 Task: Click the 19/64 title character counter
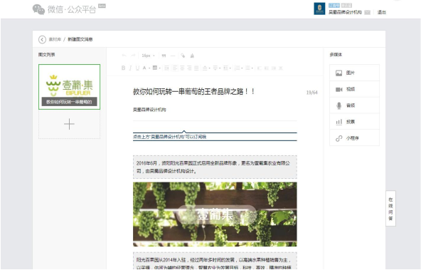311,93
